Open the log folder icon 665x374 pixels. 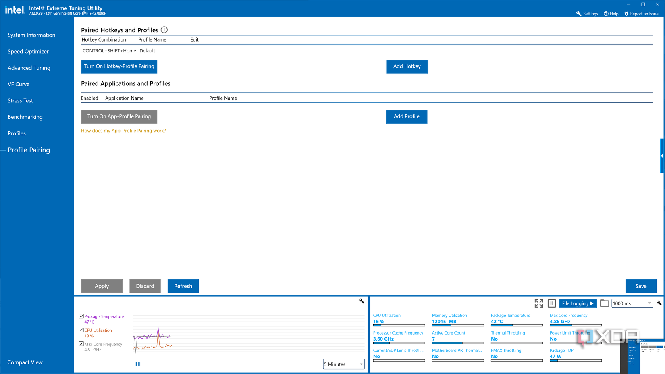coord(604,303)
